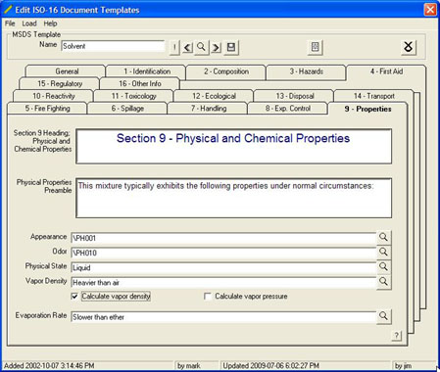
Task: Click status text 'by mark'
Action: point(189,366)
